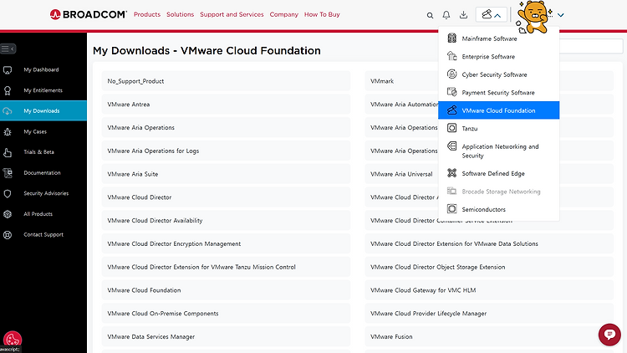Select Software Defined Edge division
The image size is (627, 353).
(498, 173)
